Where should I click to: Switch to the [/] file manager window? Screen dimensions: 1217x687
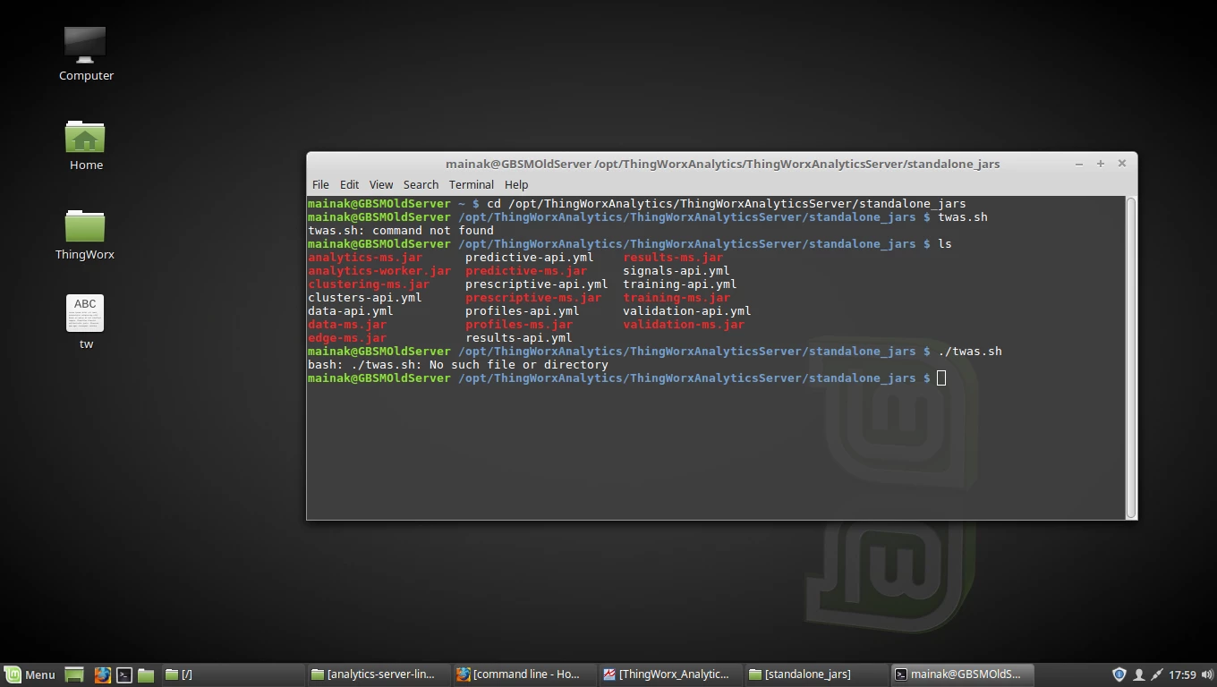point(233,674)
